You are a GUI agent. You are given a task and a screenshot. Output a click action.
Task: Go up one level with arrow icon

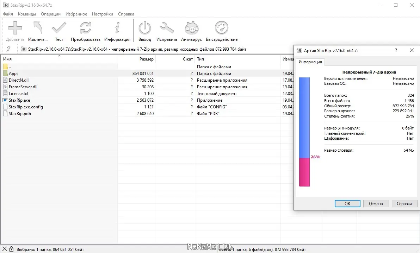(8, 49)
